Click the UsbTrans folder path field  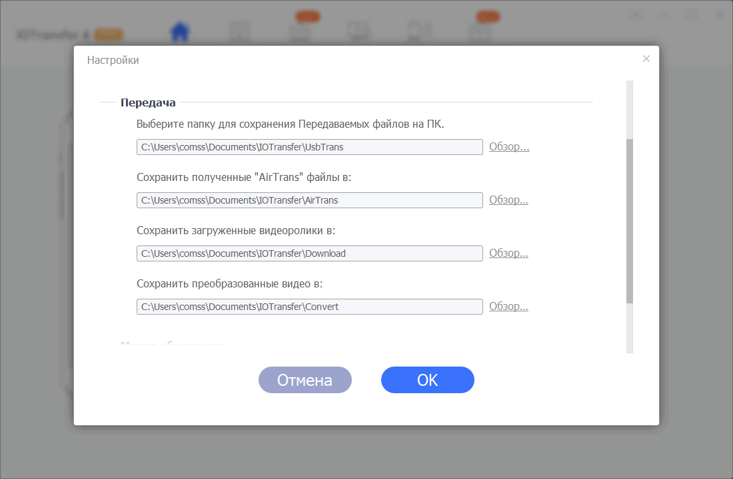tap(309, 147)
